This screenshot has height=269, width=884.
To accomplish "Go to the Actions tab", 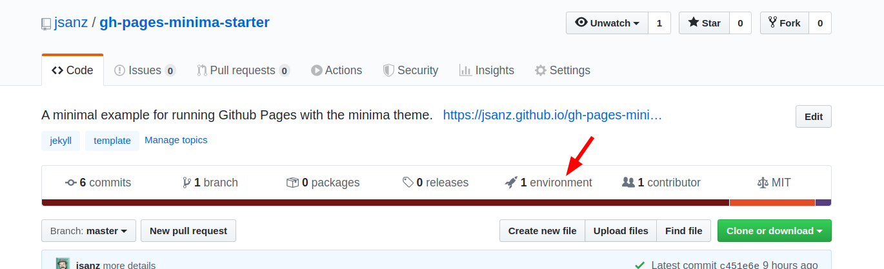I will click(x=336, y=70).
